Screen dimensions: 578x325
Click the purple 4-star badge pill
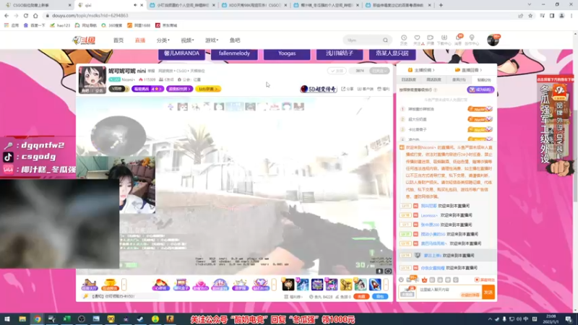(x=147, y=89)
